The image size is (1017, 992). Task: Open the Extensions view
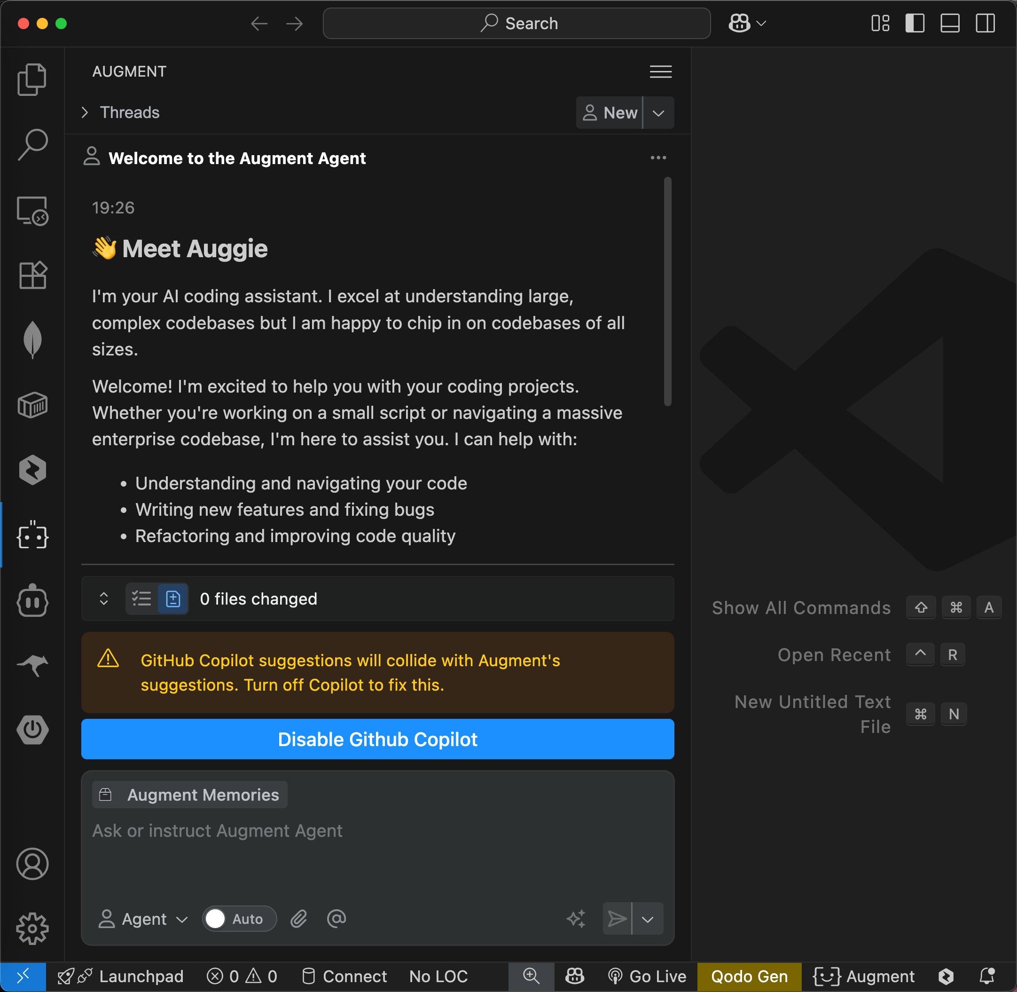[32, 275]
